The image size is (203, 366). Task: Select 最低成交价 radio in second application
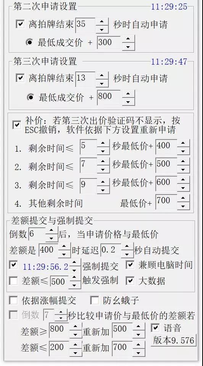click(29, 42)
